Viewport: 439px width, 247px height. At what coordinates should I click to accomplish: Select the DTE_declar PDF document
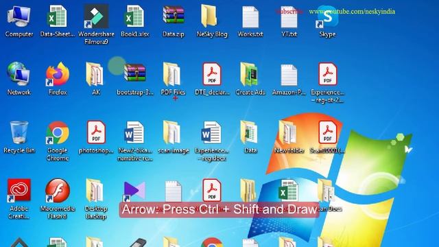212,74
